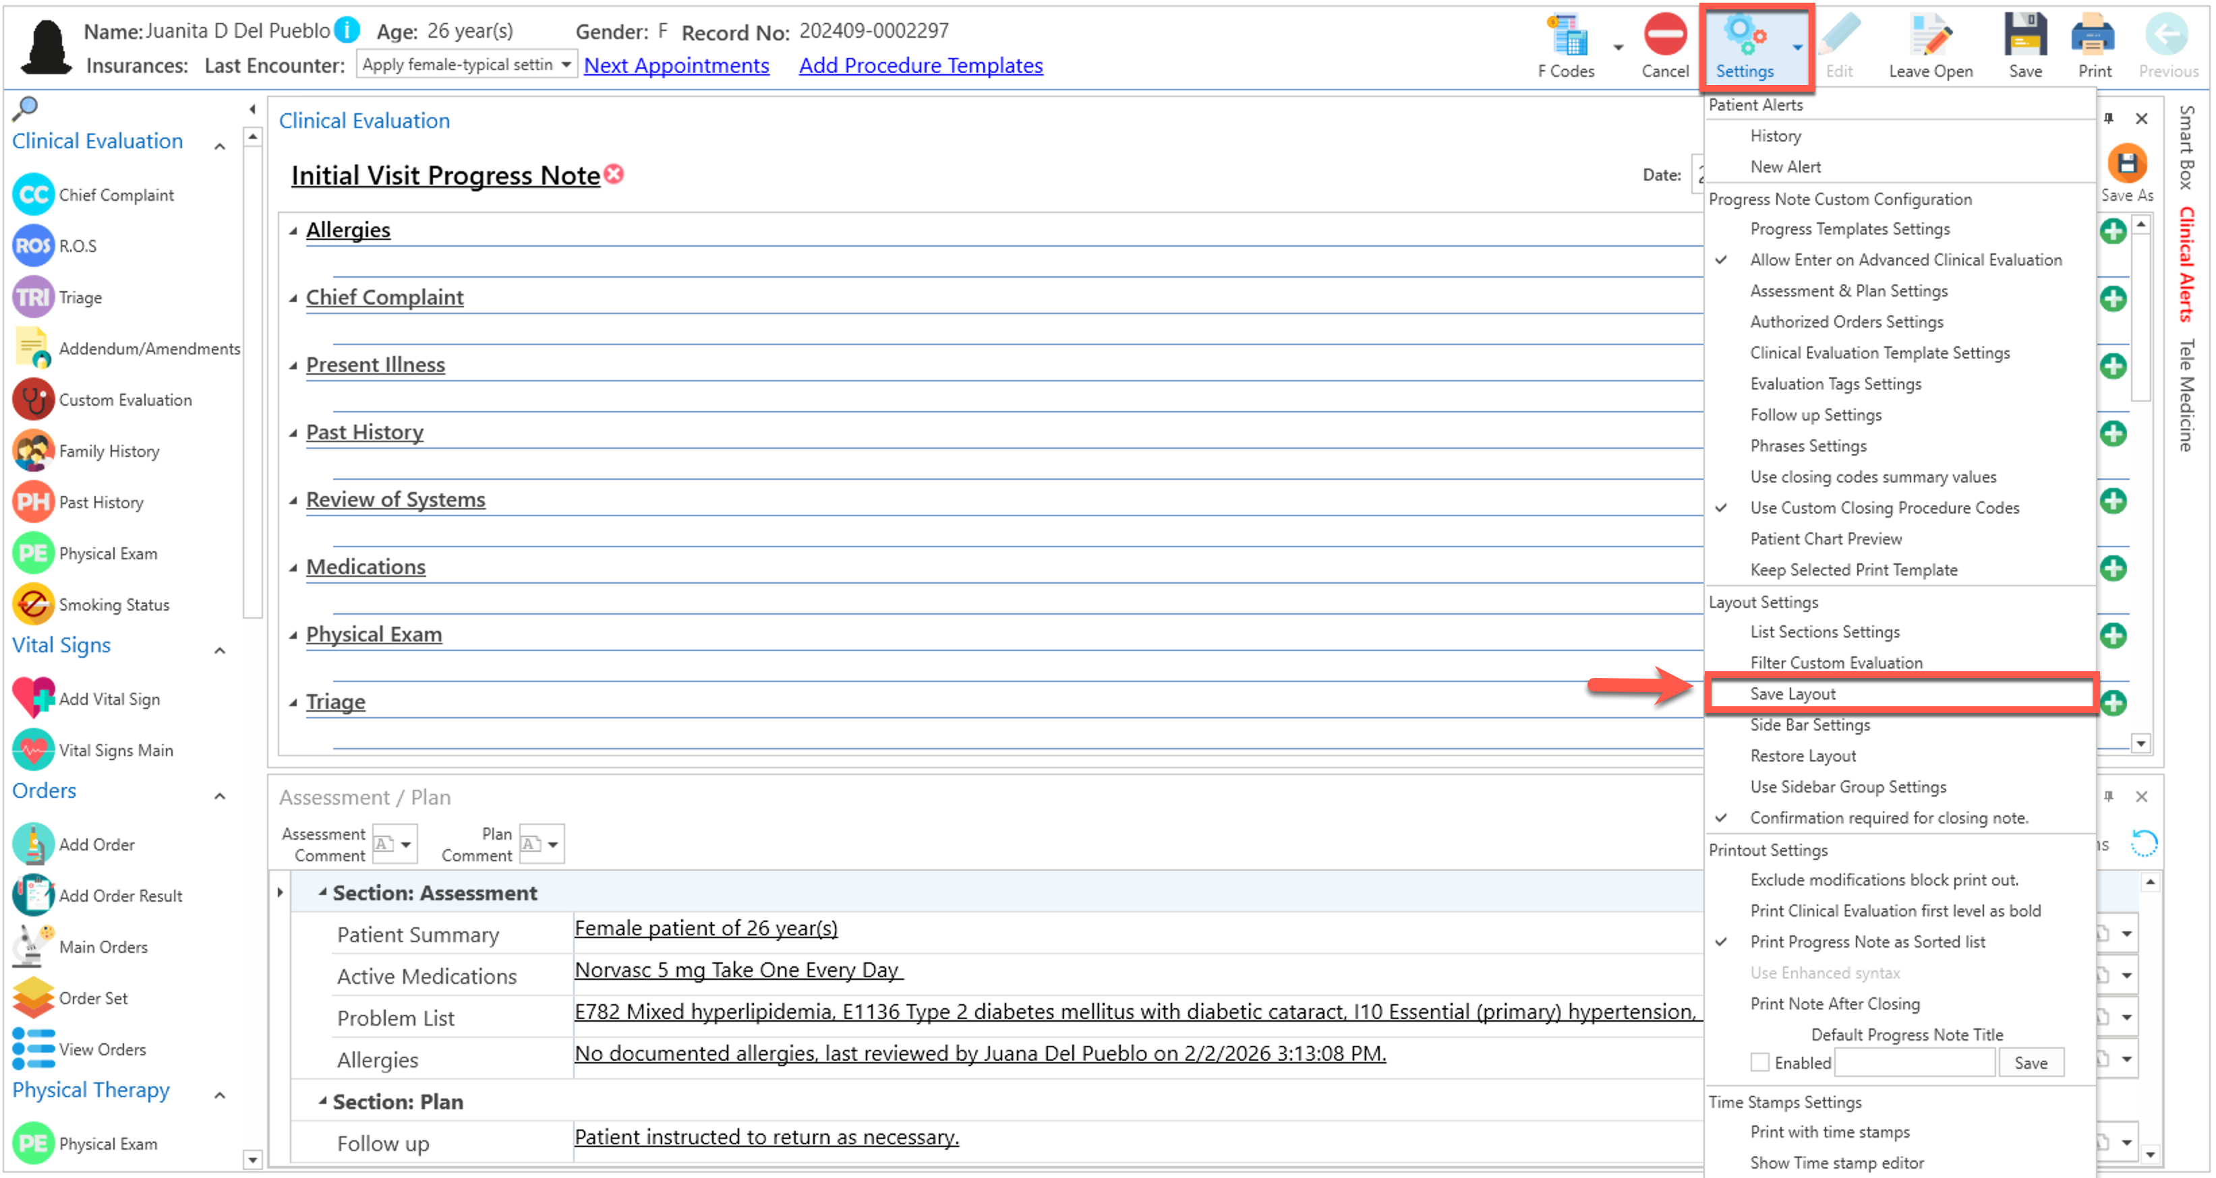
Task: Click the Default Progress Note Title text field
Action: pos(1915,1062)
